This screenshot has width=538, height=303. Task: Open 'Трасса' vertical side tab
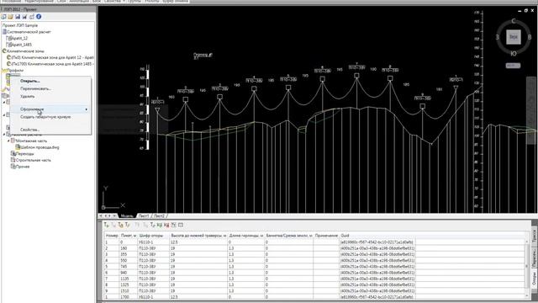coord(535,237)
